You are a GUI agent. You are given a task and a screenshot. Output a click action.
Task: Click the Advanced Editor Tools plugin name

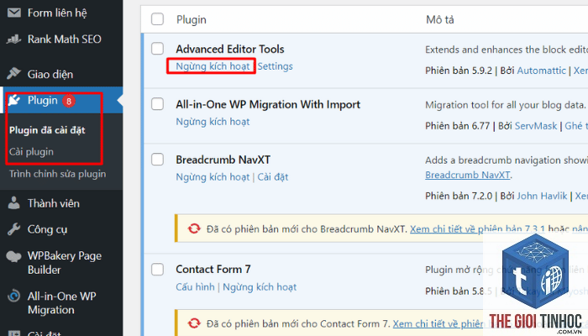230,49
